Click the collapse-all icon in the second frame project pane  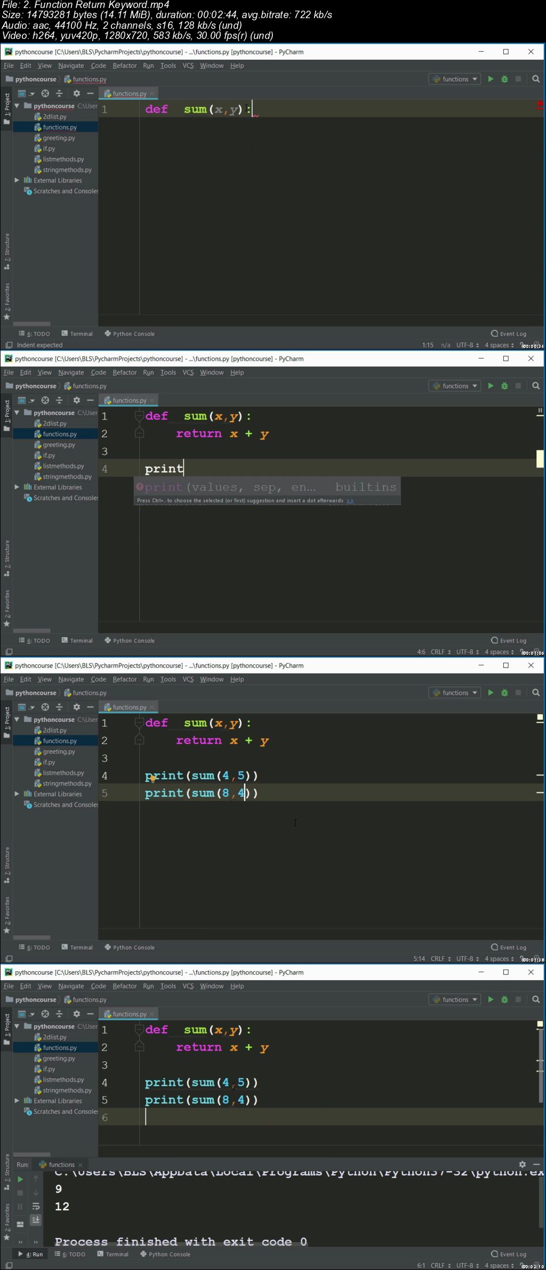tap(59, 400)
